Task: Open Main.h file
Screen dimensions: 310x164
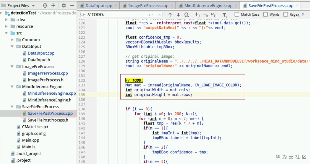Action: coord(28,147)
